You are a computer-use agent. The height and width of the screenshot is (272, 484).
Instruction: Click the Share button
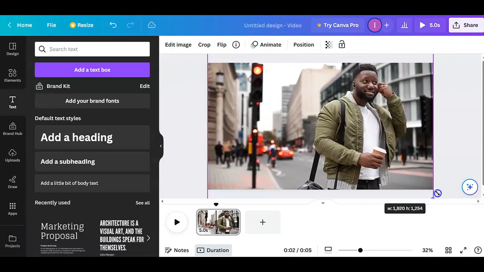(466, 25)
